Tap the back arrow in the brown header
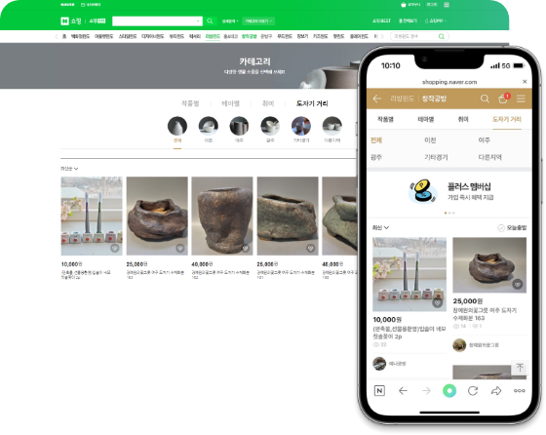 pyautogui.click(x=377, y=99)
